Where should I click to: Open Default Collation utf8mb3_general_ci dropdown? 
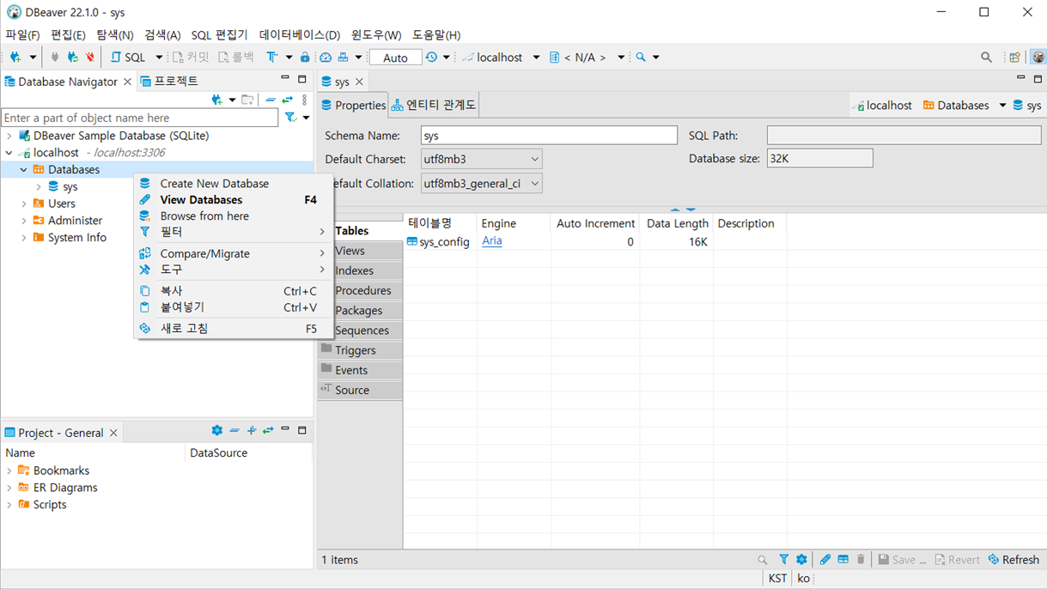click(481, 184)
